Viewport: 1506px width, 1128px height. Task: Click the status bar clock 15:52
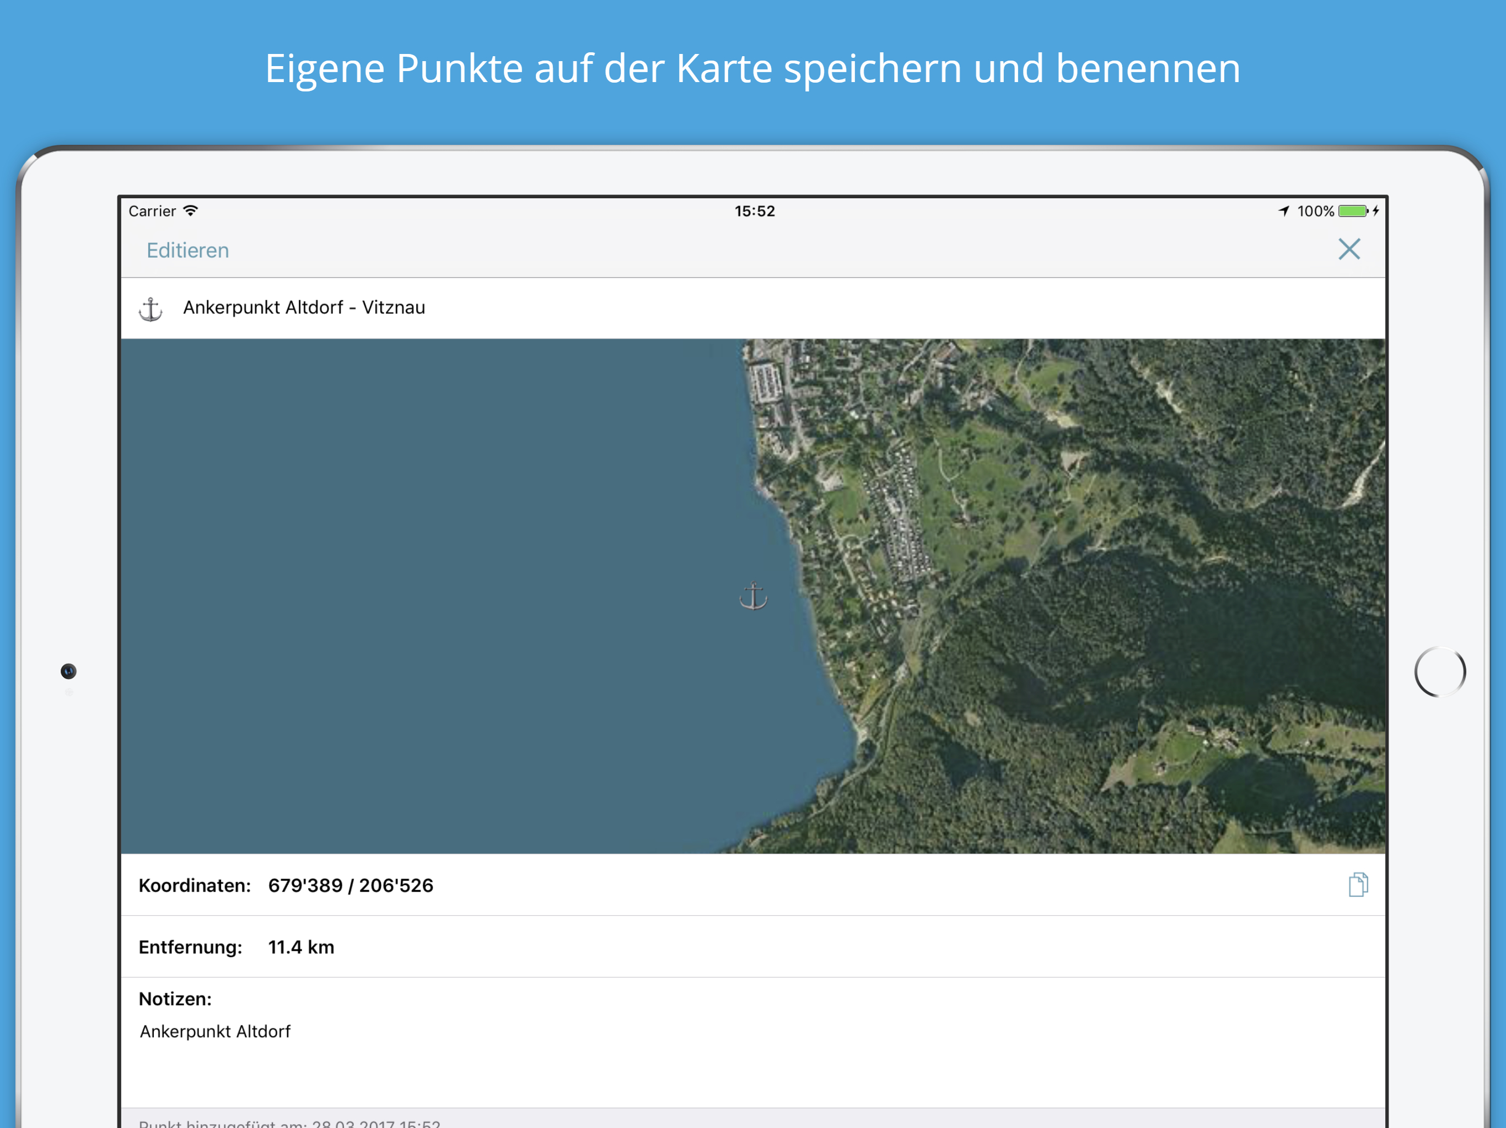[x=754, y=211]
